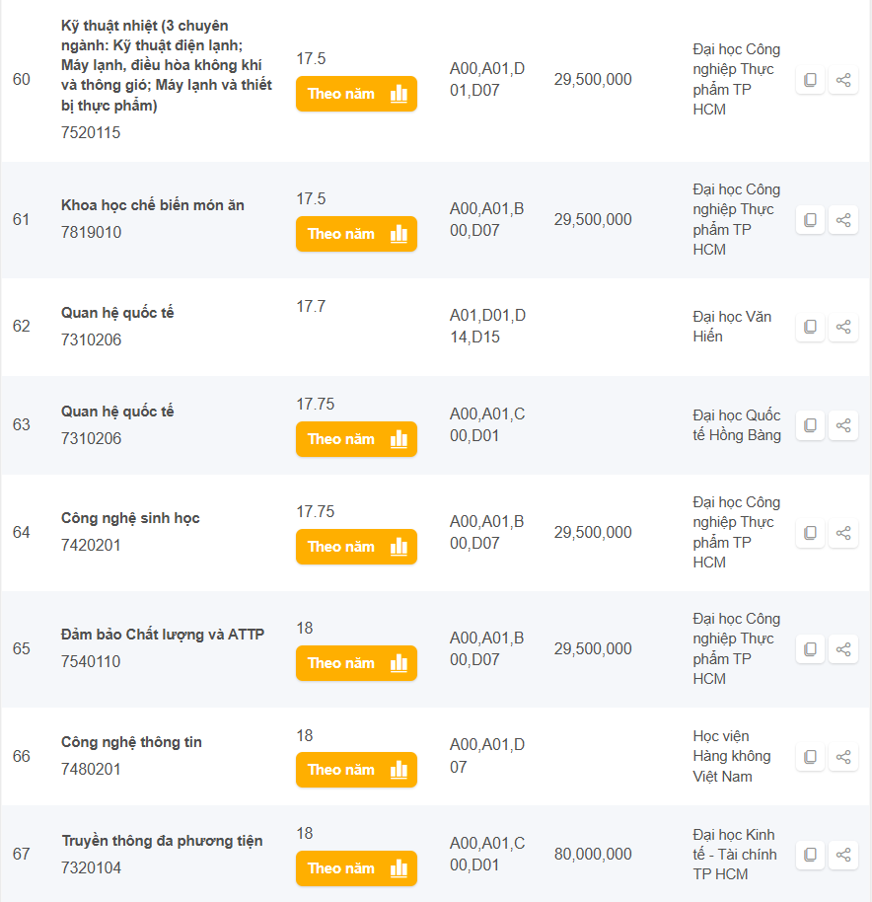Share the Đại học Quốc tế Hồng Bàng row

(843, 425)
